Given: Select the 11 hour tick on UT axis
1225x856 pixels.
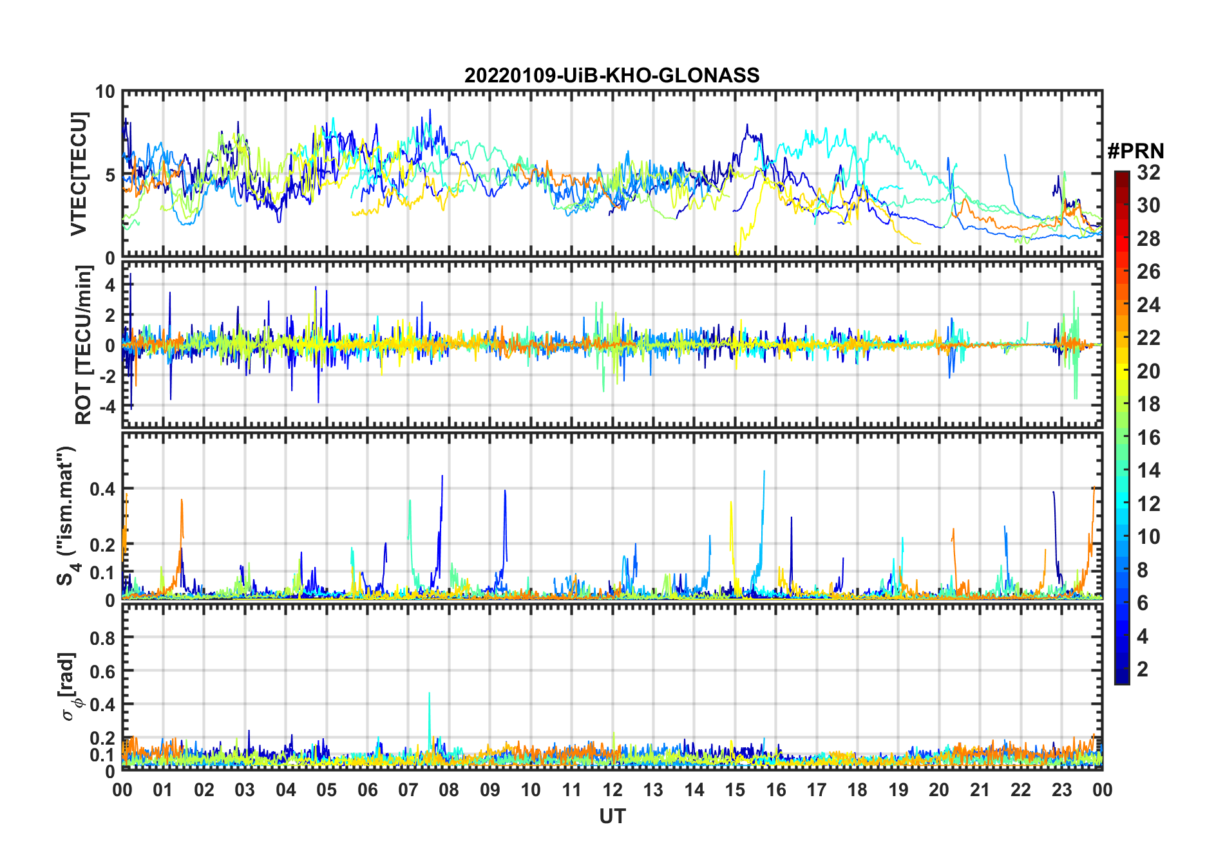Looking at the screenshot, I should (572, 790).
